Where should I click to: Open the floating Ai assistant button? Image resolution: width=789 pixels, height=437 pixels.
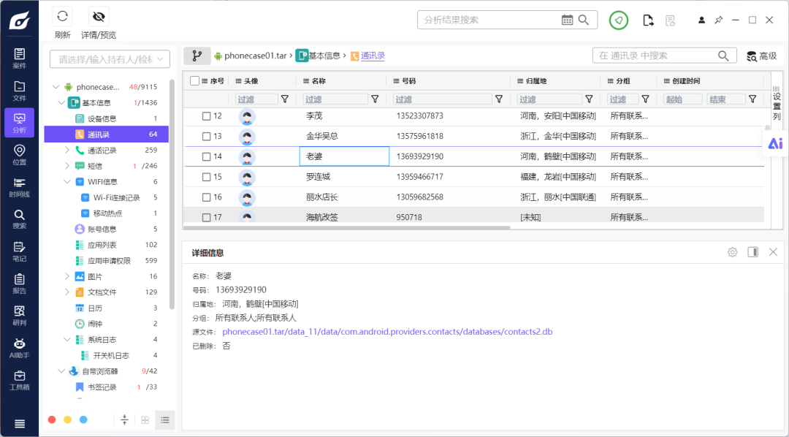pyautogui.click(x=775, y=143)
